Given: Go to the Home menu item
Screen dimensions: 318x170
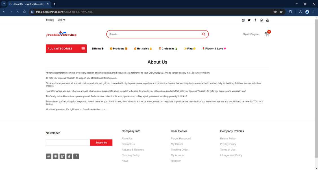Looking at the screenshot, I should 97,49.
